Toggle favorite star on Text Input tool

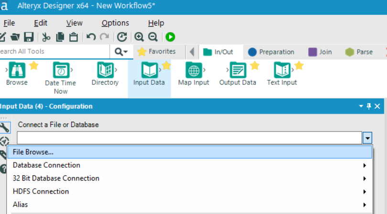point(299,65)
